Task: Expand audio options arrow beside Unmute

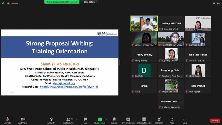Action: click(13, 119)
